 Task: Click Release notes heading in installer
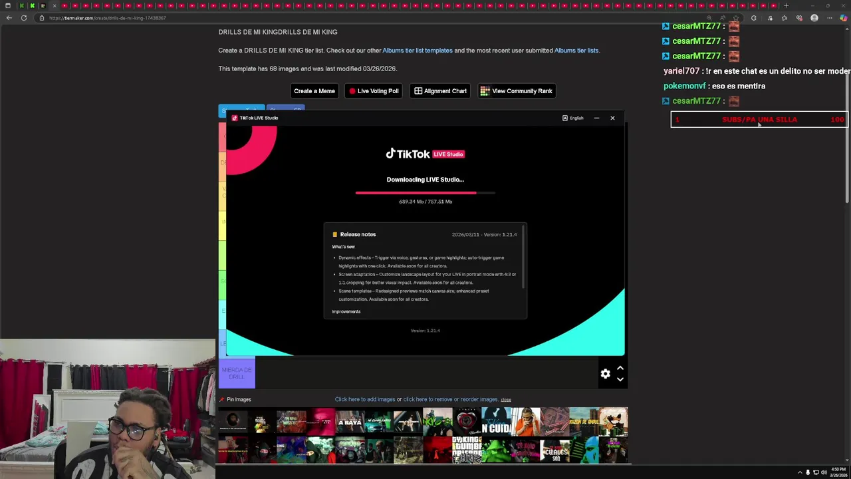click(x=358, y=234)
